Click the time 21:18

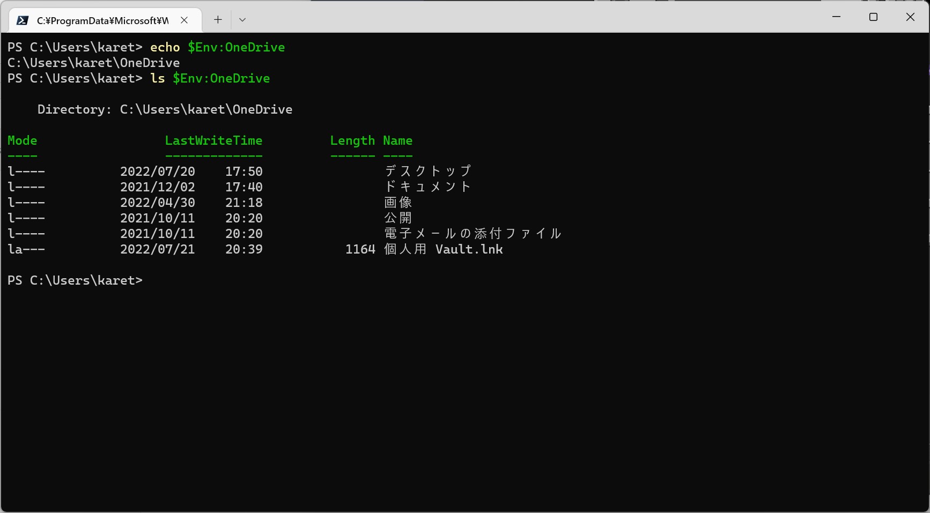[x=244, y=203]
